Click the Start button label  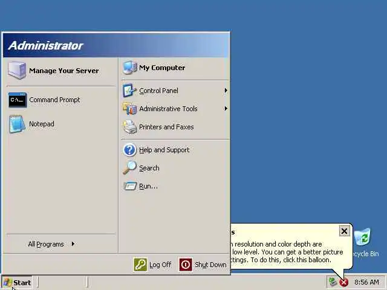click(x=22, y=283)
